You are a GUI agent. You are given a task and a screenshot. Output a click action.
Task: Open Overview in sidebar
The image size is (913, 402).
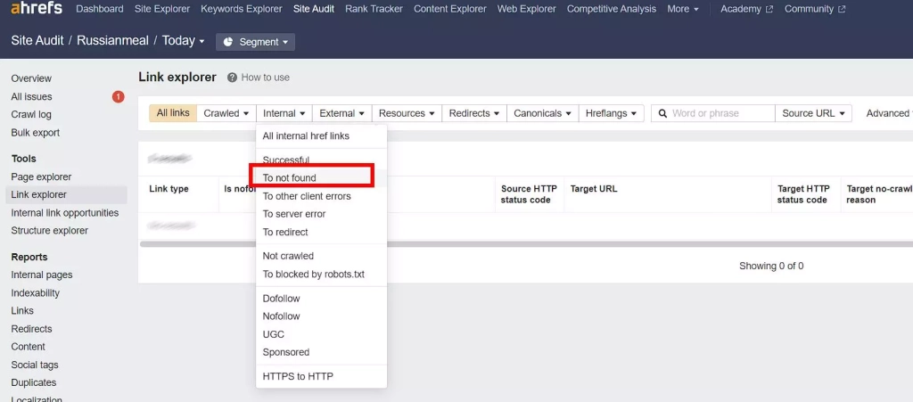pyautogui.click(x=31, y=78)
